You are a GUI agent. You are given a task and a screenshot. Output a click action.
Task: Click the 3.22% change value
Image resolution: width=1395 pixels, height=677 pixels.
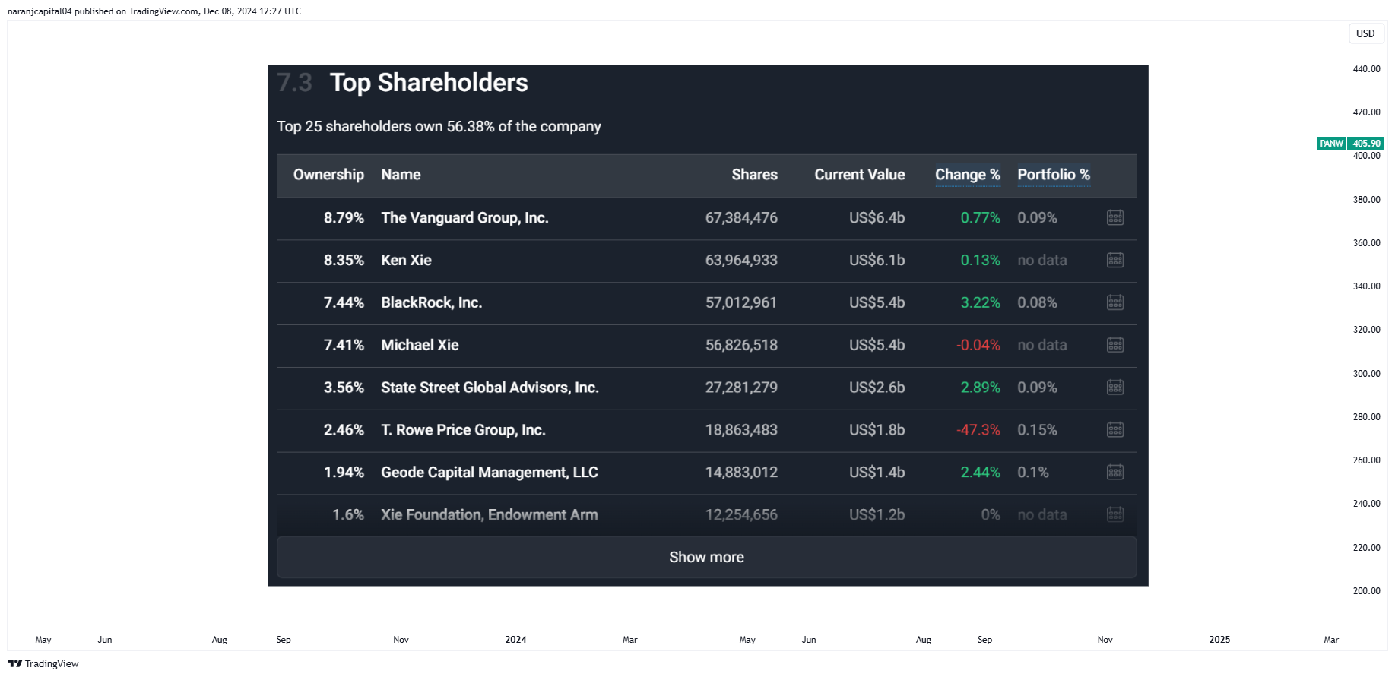click(x=981, y=303)
